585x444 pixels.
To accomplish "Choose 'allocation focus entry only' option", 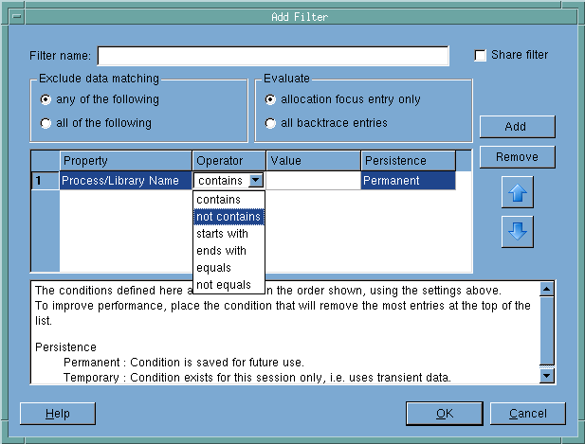I will pos(271,99).
